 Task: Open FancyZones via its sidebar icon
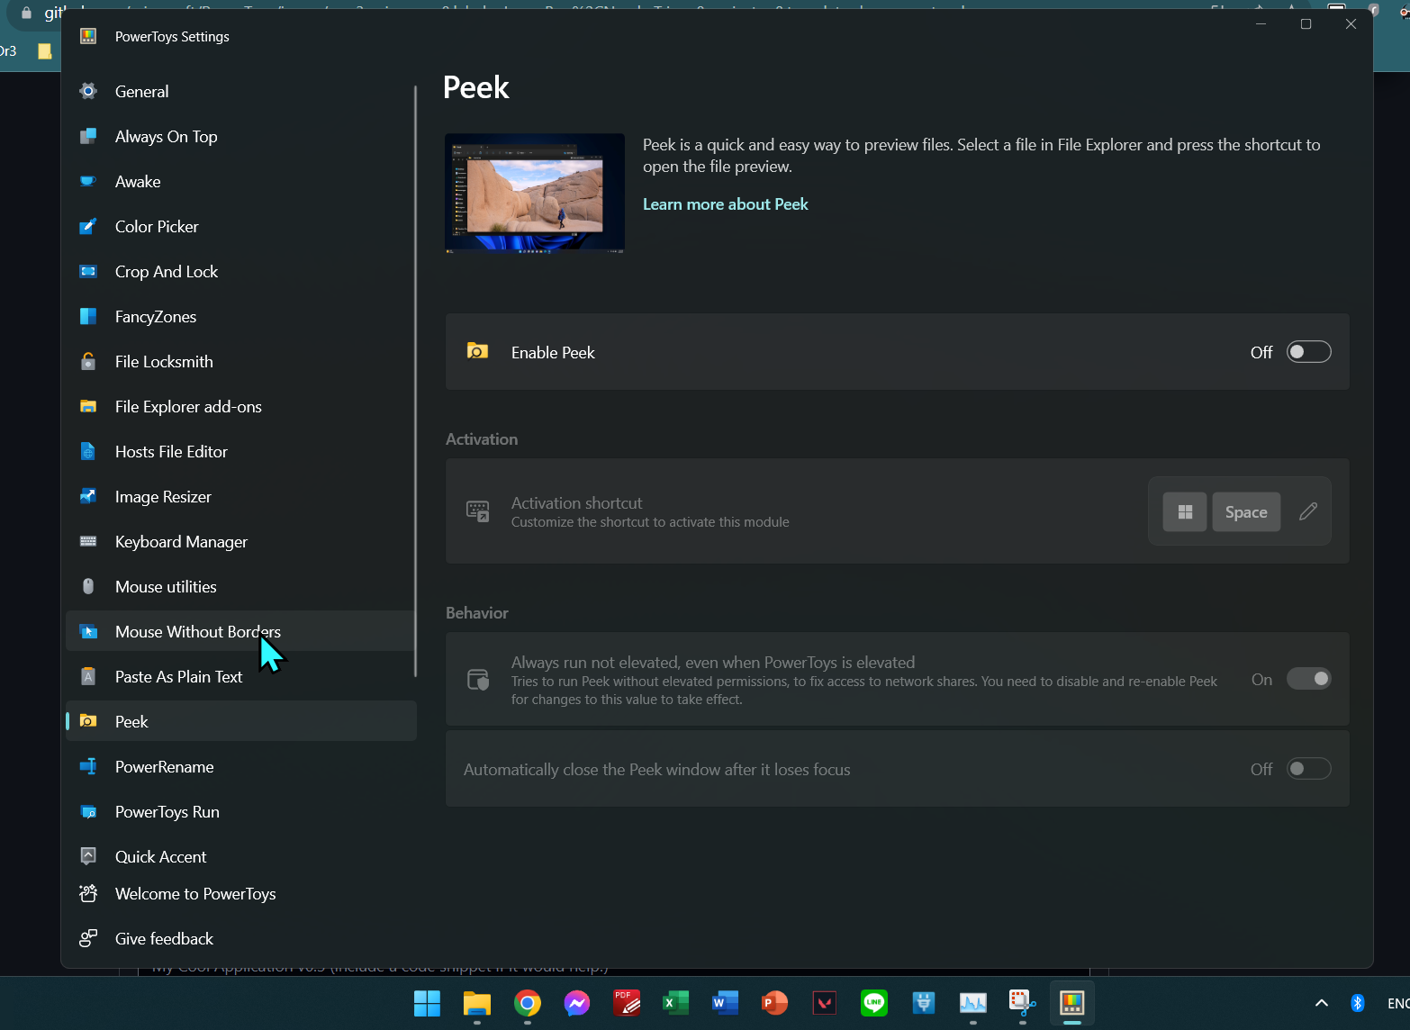tap(87, 316)
